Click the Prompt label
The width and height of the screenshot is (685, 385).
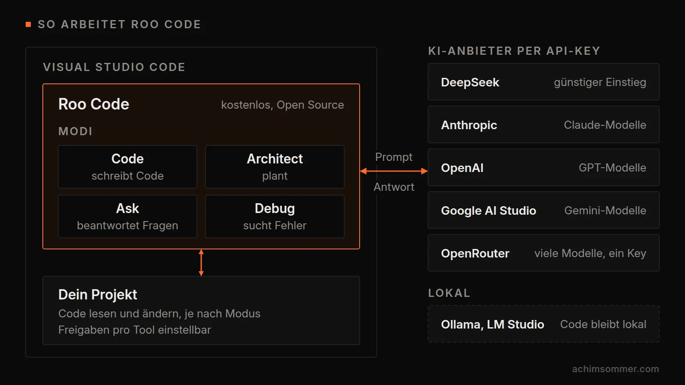(x=394, y=157)
